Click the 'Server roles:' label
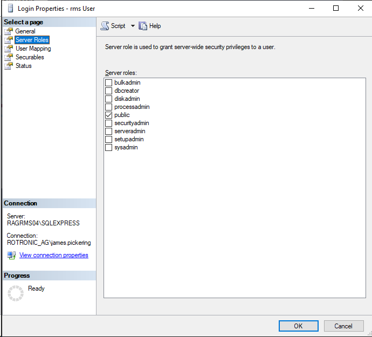The width and height of the screenshot is (372, 337). point(121,73)
